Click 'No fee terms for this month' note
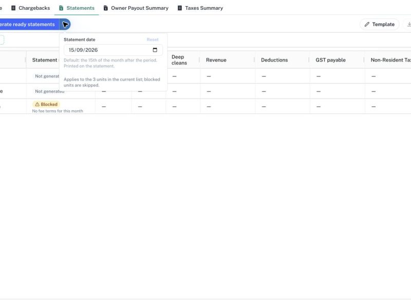Image resolution: width=411 pixels, height=308 pixels. coord(58,111)
